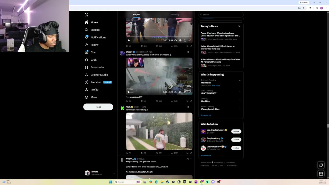This screenshot has width=329, height=185.
Task: Unmute Woody's 0:22 video
Action: click(176, 92)
